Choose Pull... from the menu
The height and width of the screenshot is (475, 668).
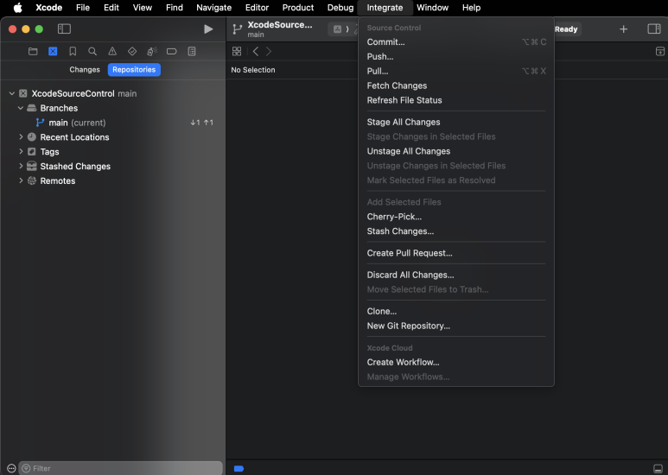click(x=456, y=71)
